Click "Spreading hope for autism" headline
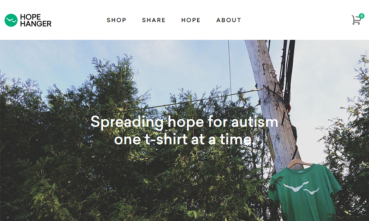Viewport: 369px width, 221px height. tap(184, 122)
